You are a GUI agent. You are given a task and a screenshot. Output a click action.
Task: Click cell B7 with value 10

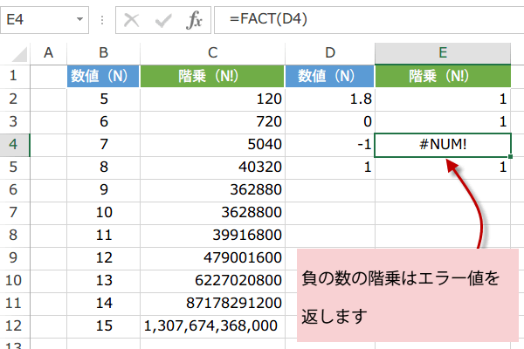103,213
